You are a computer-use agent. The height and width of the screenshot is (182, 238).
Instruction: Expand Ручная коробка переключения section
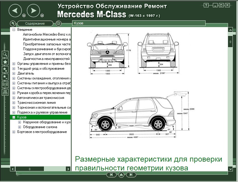click(14, 93)
